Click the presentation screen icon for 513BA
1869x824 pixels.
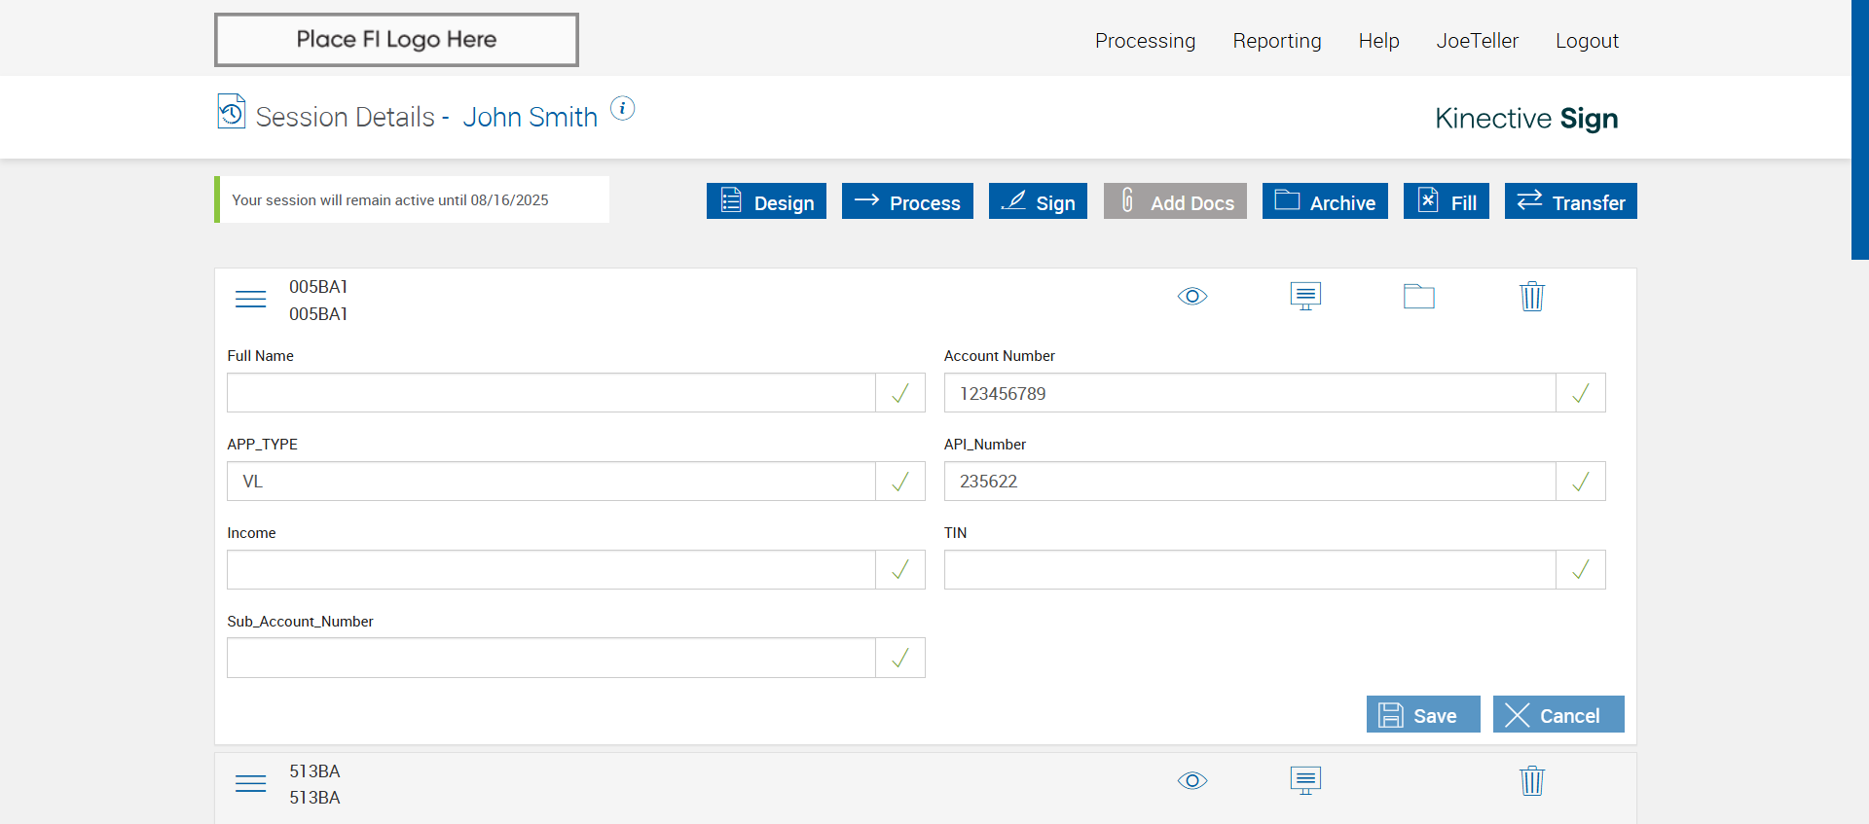(x=1305, y=780)
